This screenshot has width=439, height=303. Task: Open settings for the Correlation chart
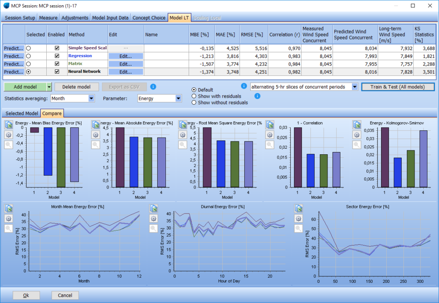[269, 135]
